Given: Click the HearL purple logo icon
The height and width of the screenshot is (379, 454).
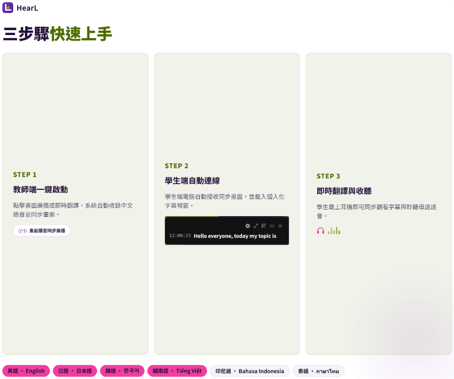Looking at the screenshot, I should pyautogui.click(x=8, y=8).
